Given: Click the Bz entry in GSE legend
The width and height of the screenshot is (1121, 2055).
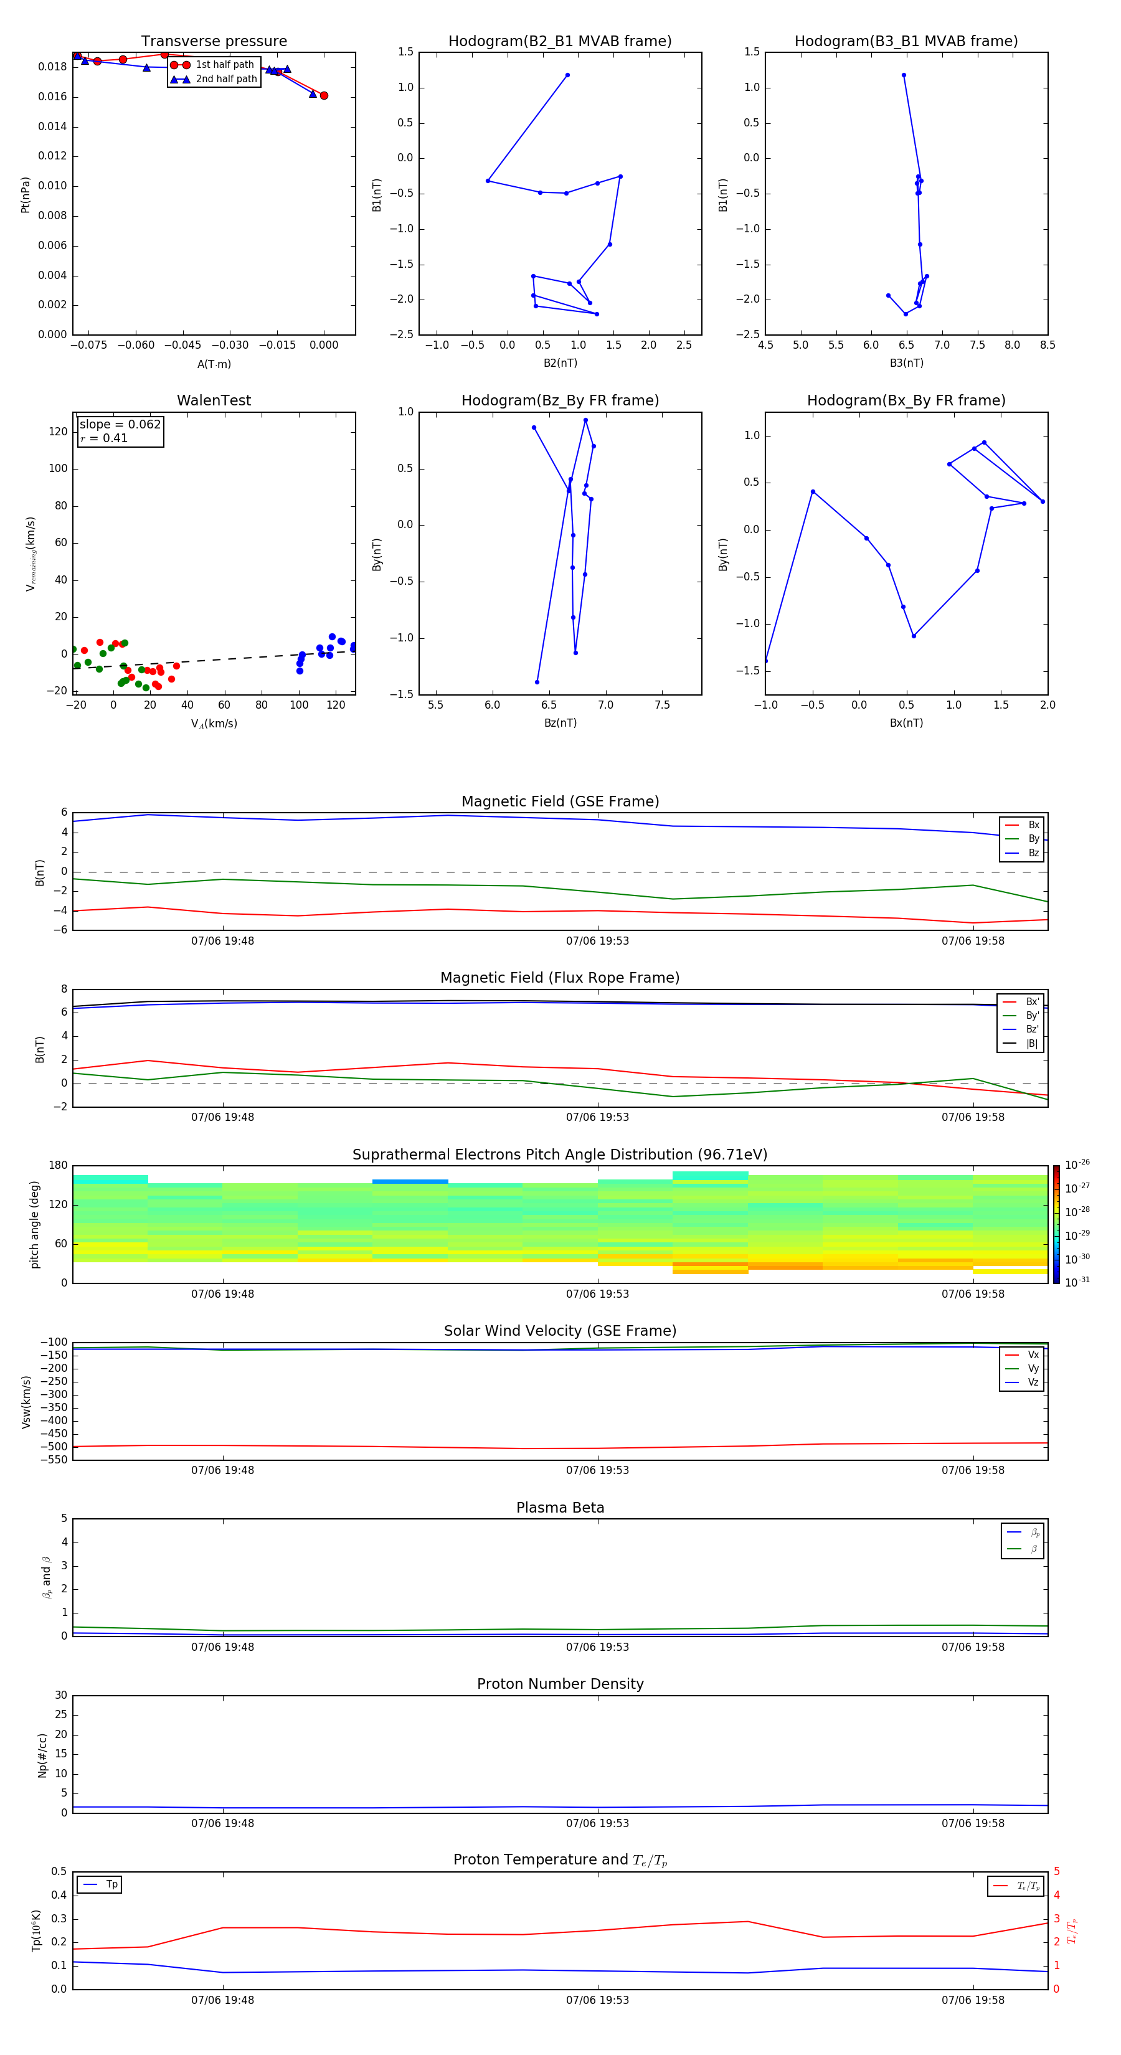Looking at the screenshot, I should tap(1022, 853).
